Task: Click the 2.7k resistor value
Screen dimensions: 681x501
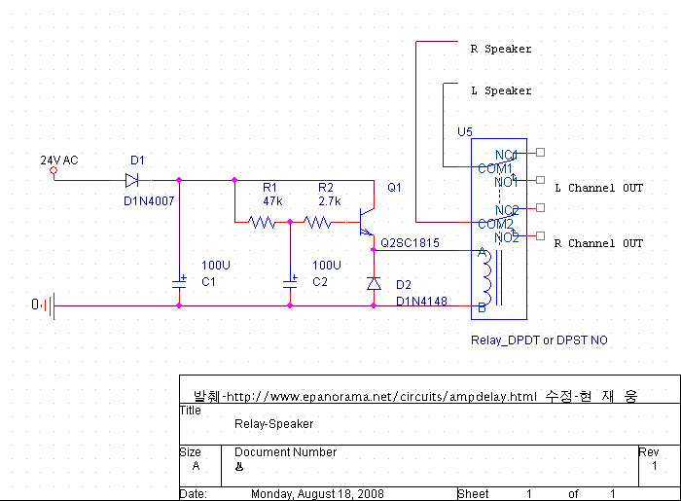Action: 330,201
